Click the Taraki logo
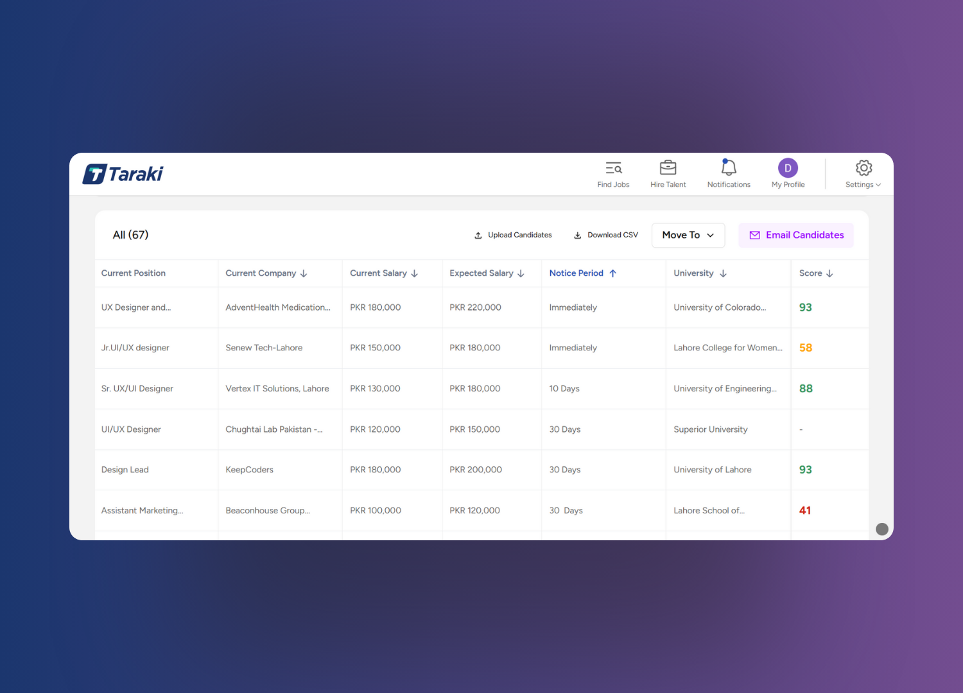 [123, 174]
